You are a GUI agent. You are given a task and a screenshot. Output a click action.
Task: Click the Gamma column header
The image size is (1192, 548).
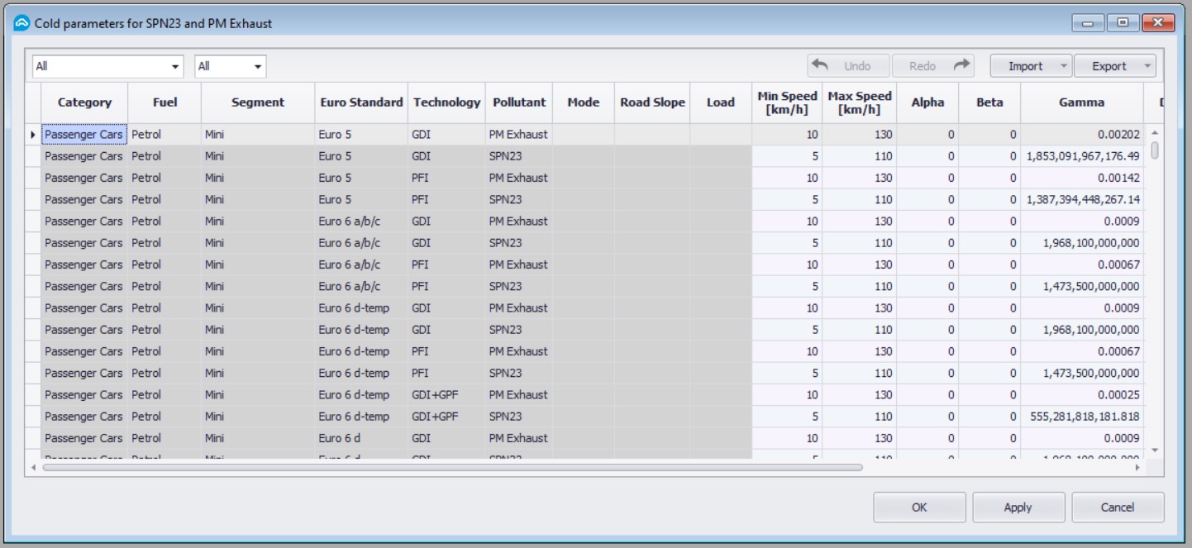1081,102
